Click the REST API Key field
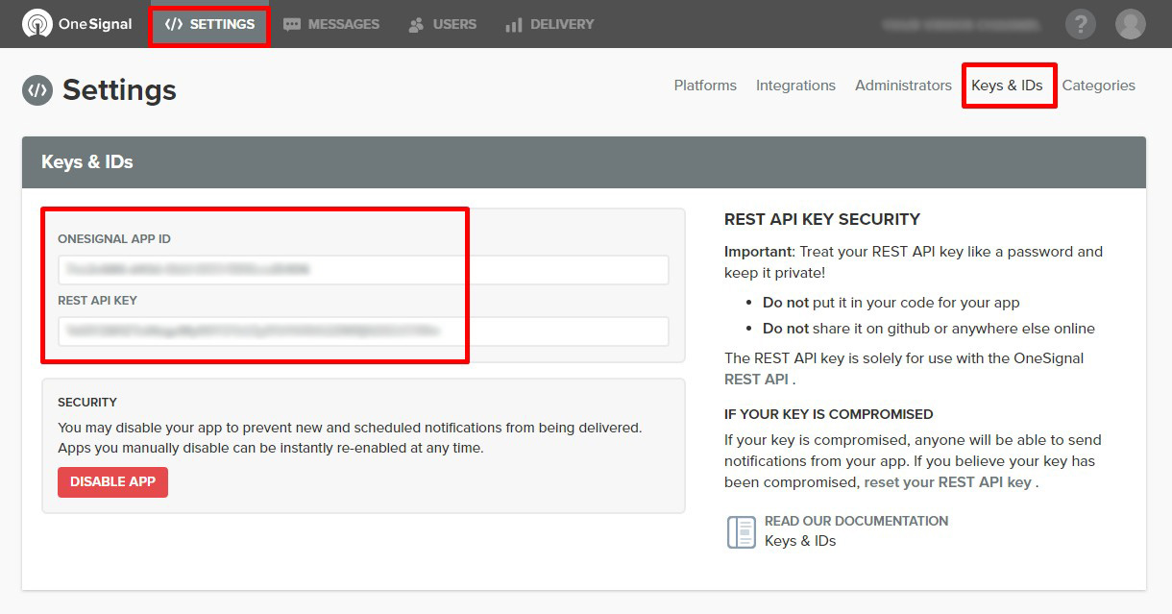The width and height of the screenshot is (1172, 614). tap(363, 332)
